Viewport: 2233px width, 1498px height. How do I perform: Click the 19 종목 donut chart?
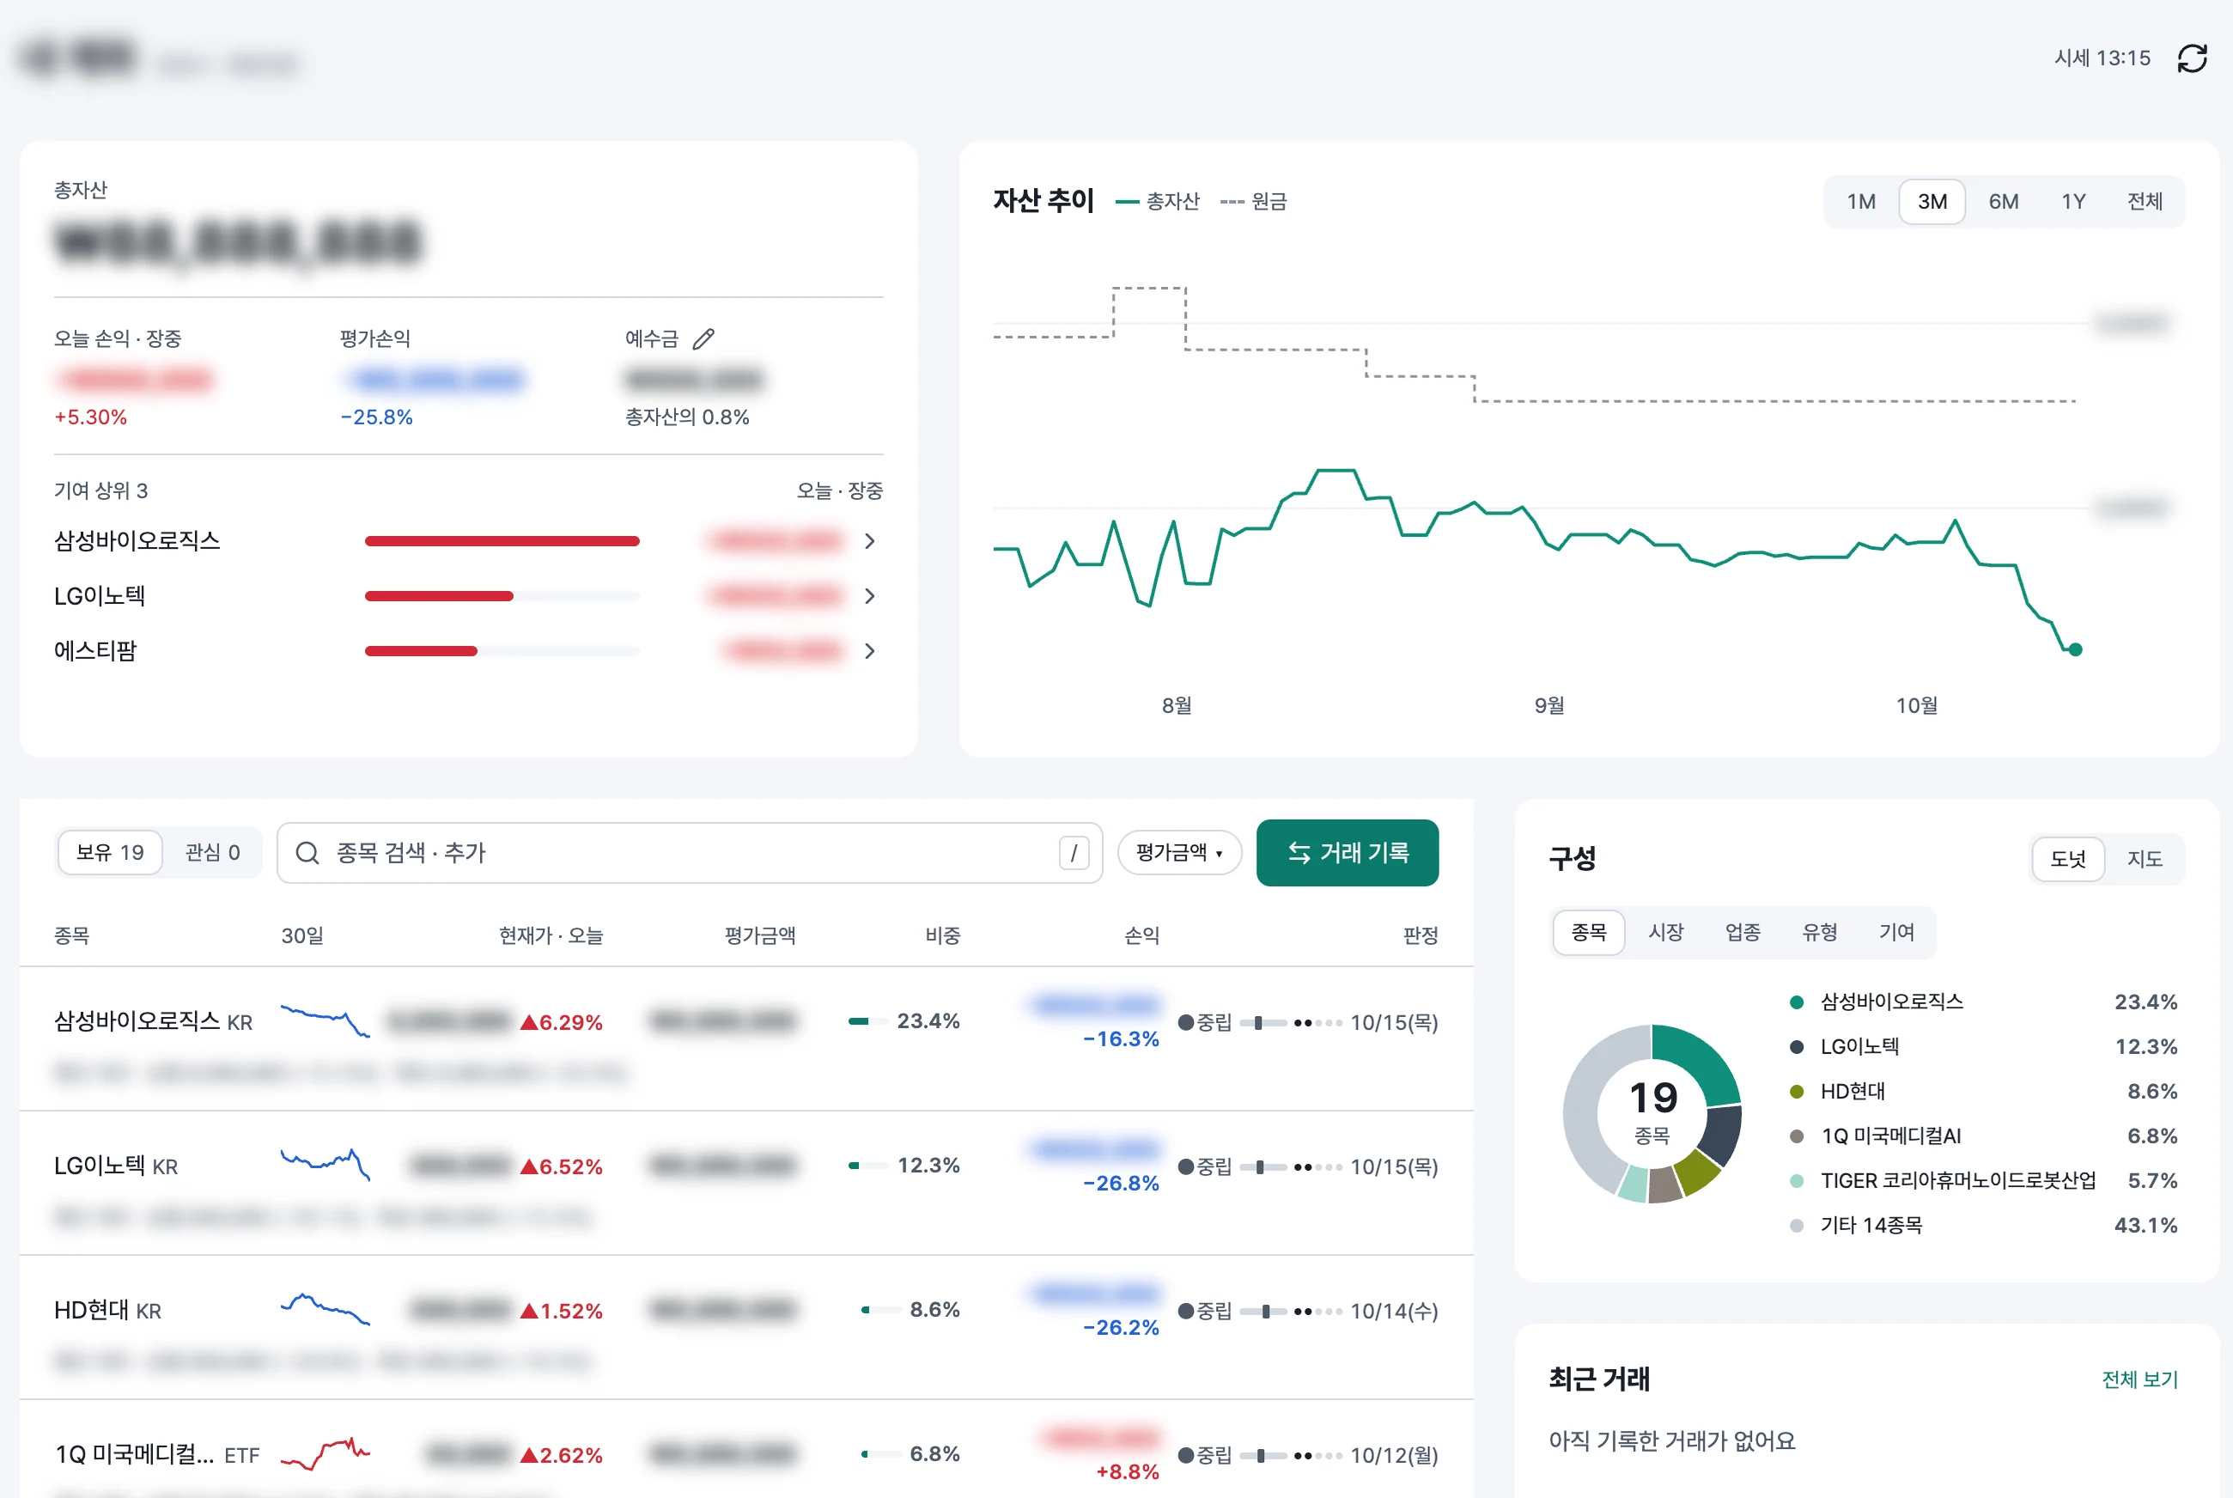click(1652, 1113)
